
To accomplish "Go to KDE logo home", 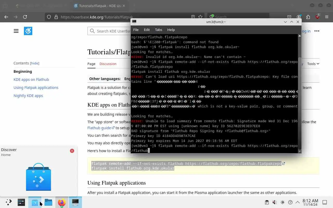I will pos(28,31).
